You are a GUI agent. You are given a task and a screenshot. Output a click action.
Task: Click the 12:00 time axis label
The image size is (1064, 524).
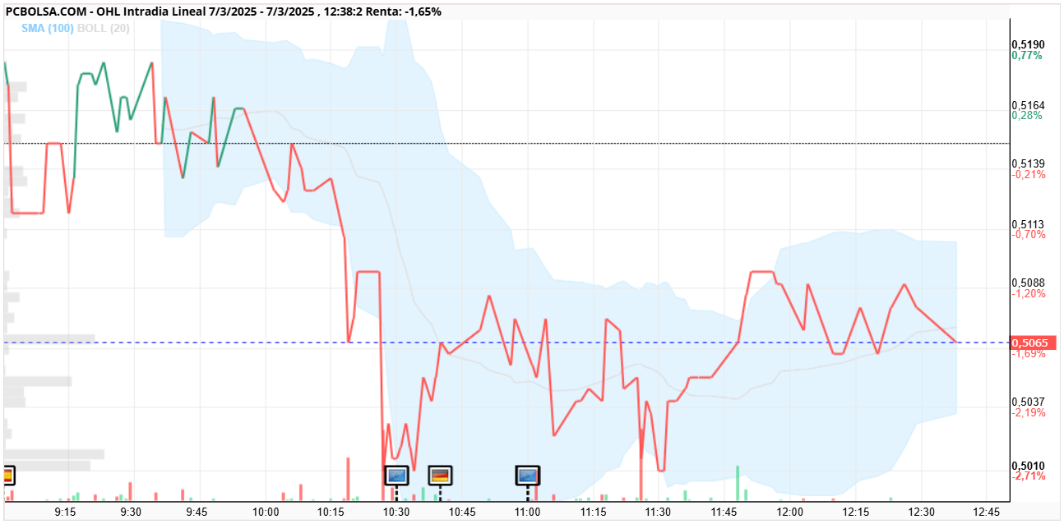click(790, 512)
